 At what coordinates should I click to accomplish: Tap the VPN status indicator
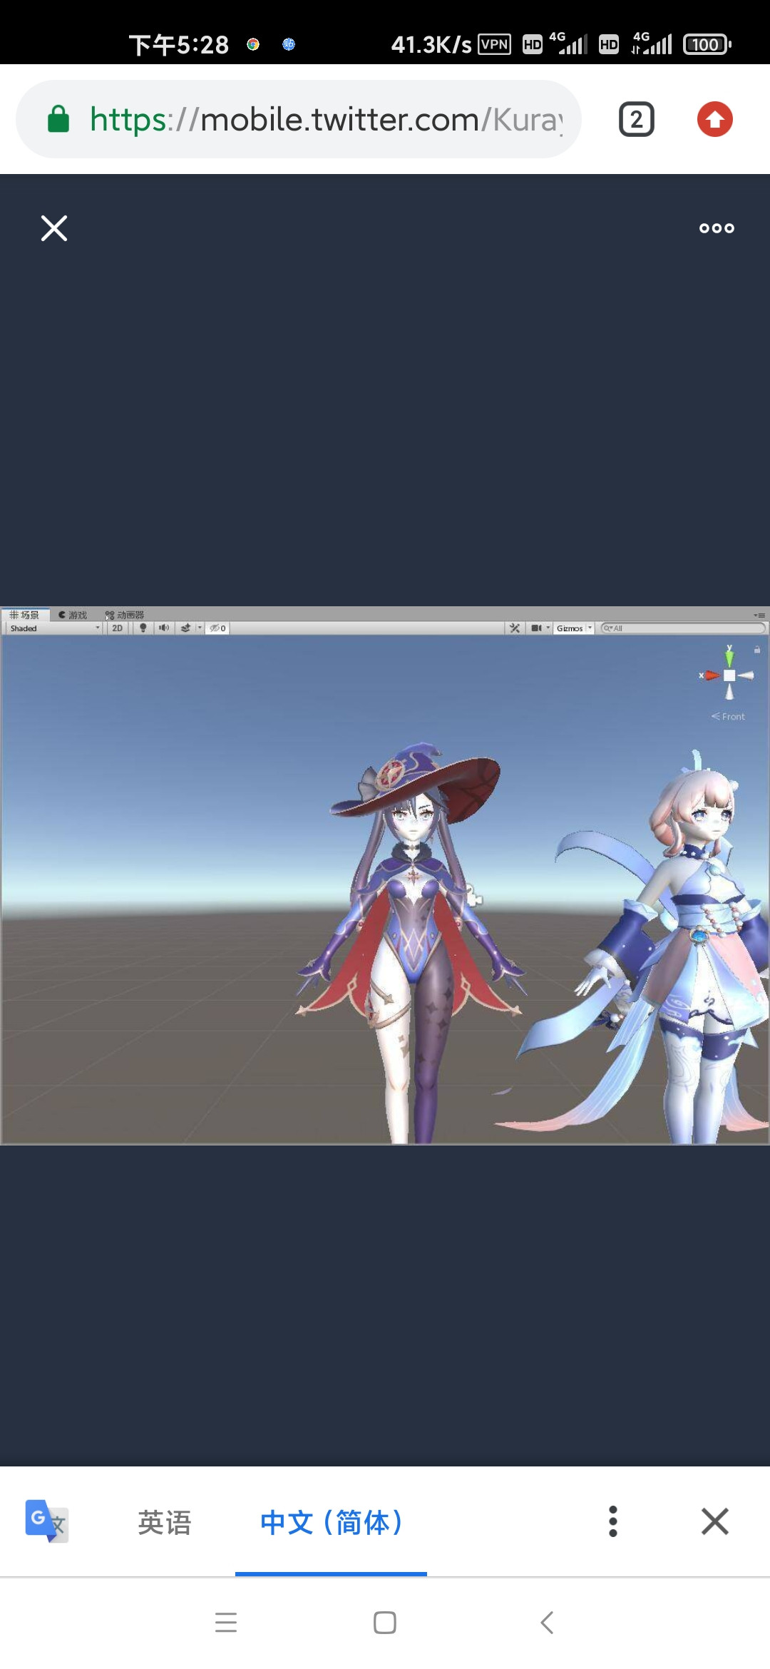(x=495, y=44)
